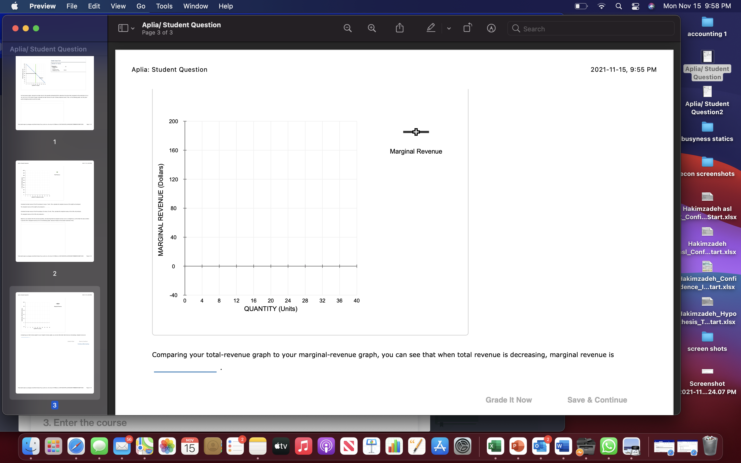741x463 pixels.
Task: Open the Window menu
Action: coord(195,6)
